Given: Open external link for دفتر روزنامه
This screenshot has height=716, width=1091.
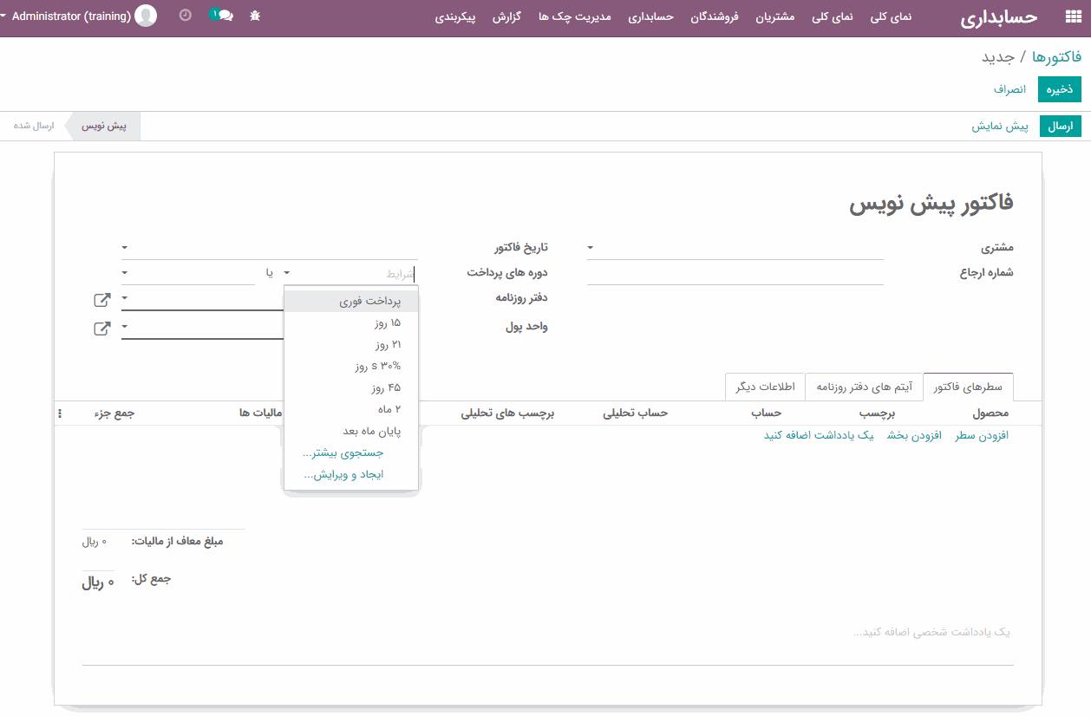Looking at the screenshot, I should (102, 301).
